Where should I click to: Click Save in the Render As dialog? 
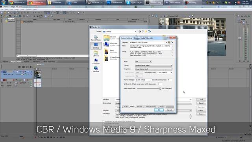(x=201, y=100)
